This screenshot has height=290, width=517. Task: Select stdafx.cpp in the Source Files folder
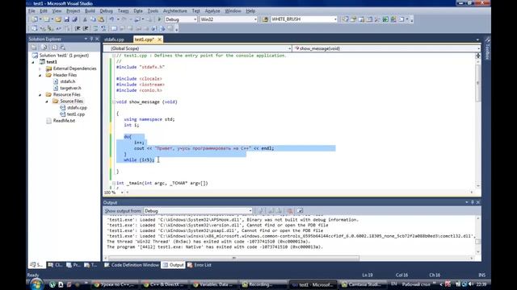[x=77, y=108]
